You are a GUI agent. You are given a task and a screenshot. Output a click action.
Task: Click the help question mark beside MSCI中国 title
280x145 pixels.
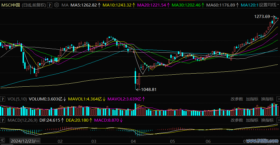pyautogui.click(x=49, y=5)
